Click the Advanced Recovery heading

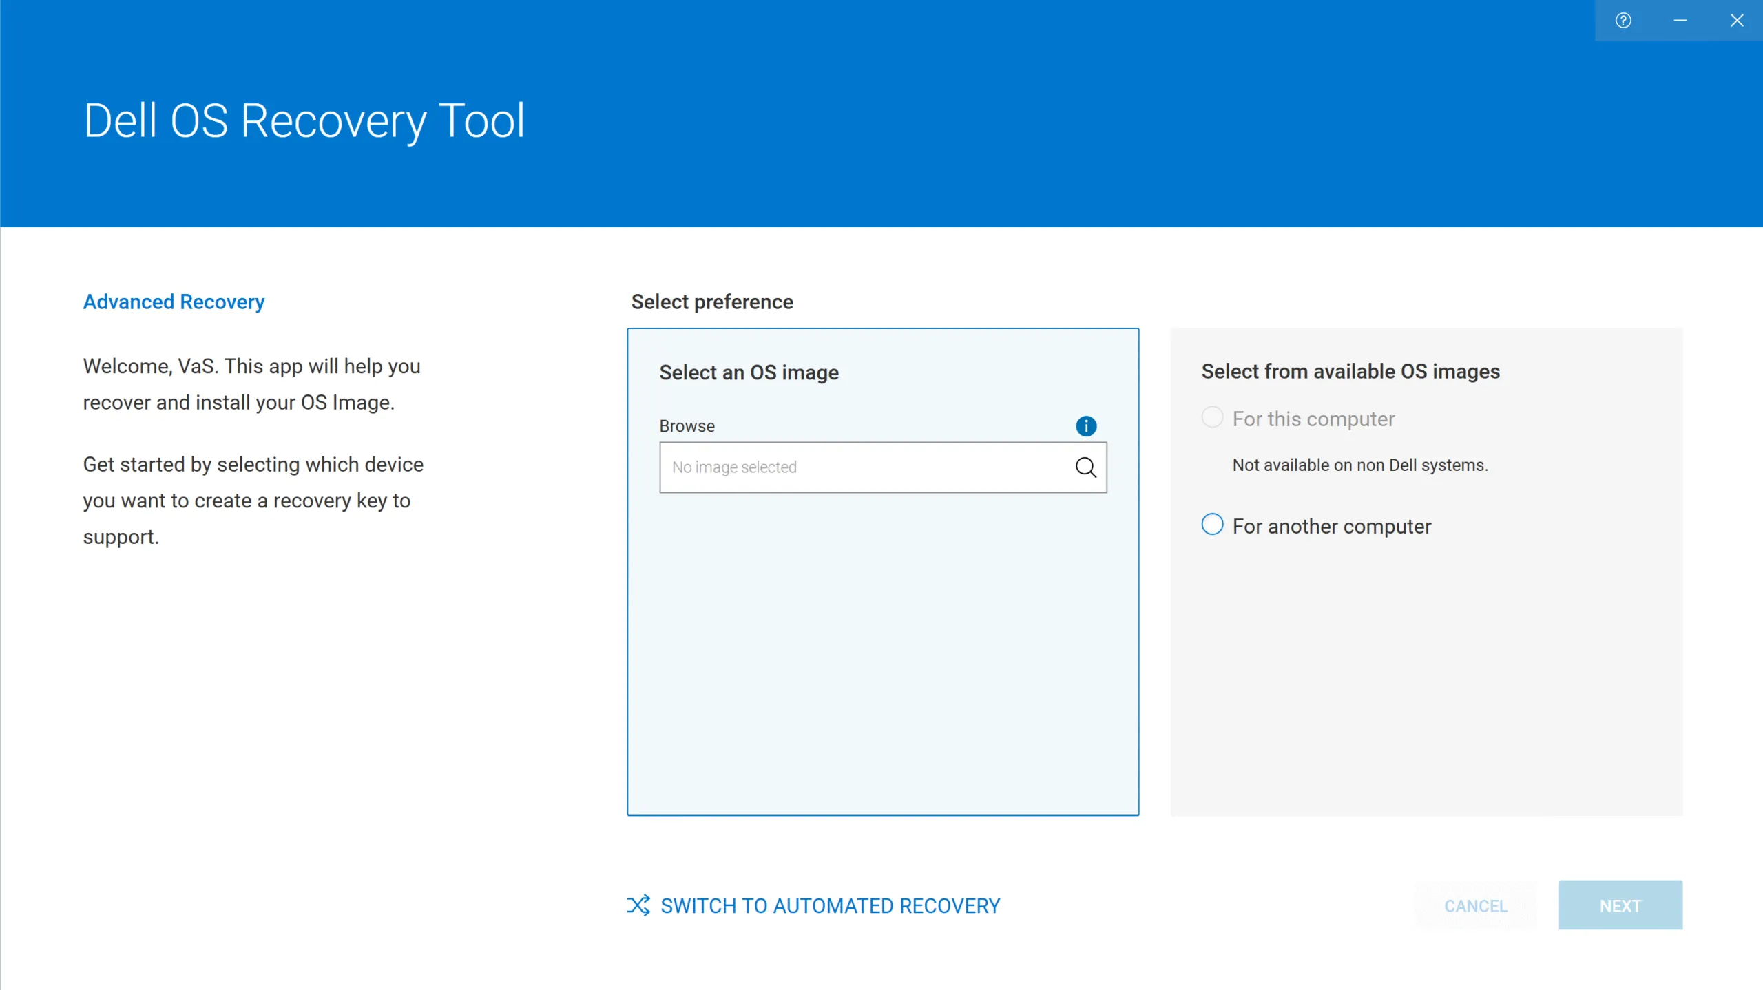pos(174,302)
